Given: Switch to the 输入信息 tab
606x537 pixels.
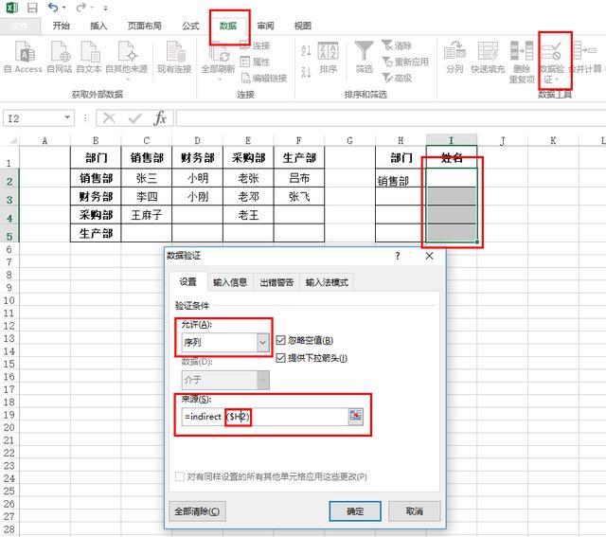Looking at the screenshot, I should pyautogui.click(x=232, y=282).
